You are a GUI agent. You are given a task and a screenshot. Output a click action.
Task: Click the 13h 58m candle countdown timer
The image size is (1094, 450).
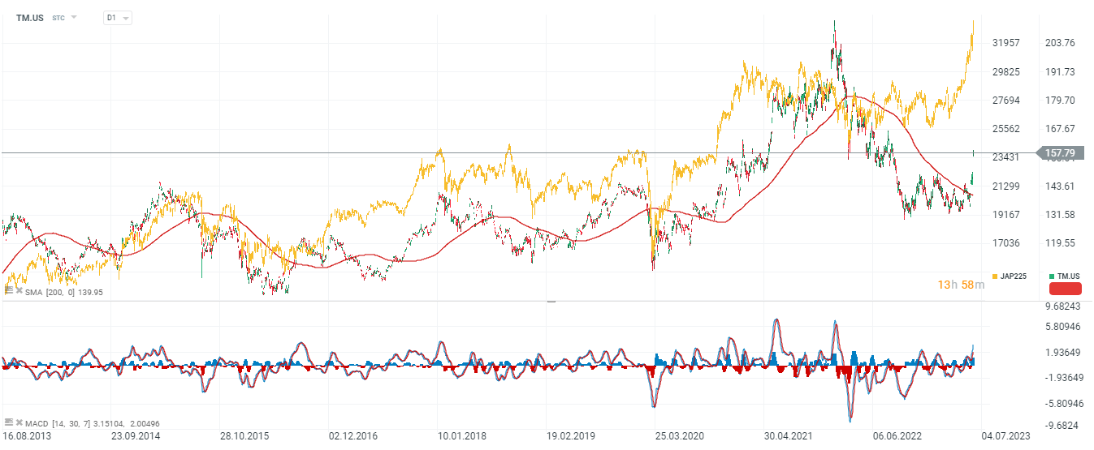pyautogui.click(x=961, y=284)
